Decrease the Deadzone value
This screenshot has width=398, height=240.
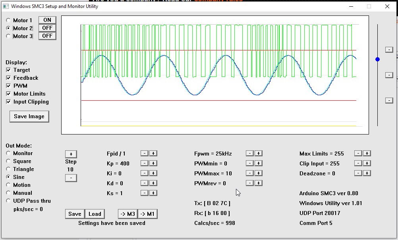(x=358, y=173)
